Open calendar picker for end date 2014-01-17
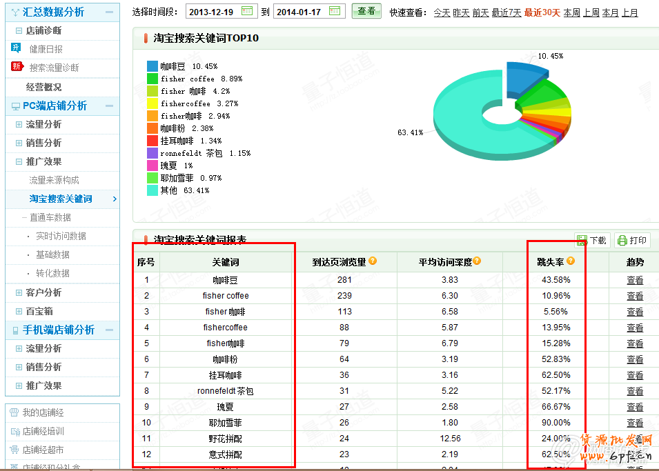Image resolution: width=659 pixels, height=471 pixels. point(335,12)
